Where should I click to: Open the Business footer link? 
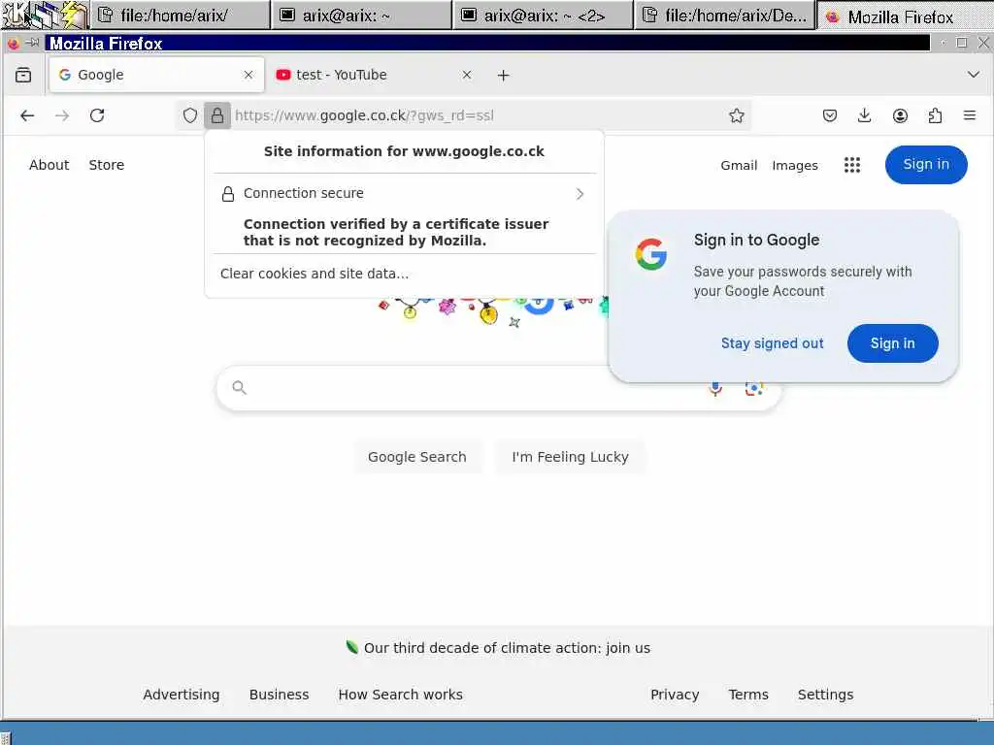coord(279,695)
